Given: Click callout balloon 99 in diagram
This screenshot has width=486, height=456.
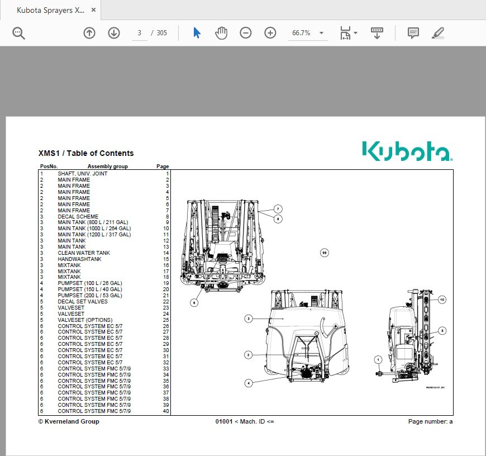Looking at the screenshot, I should [x=324, y=253].
